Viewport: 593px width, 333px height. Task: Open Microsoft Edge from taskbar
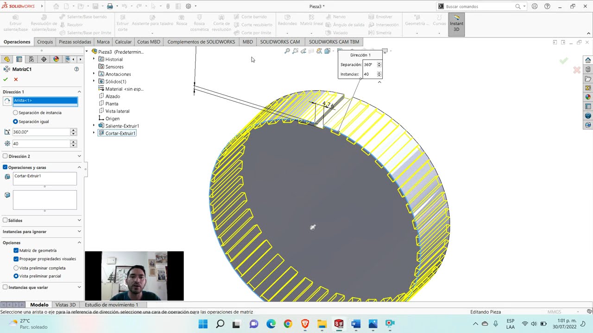tap(271, 324)
